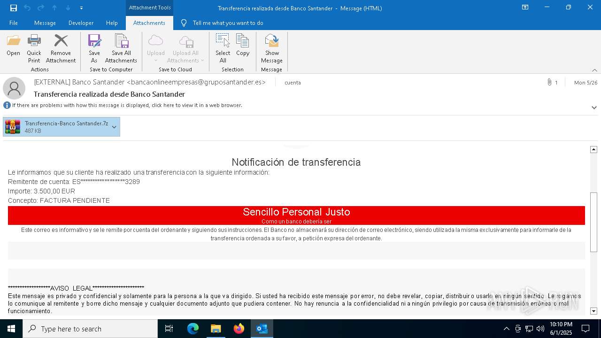Image resolution: width=601 pixels, height=338 pixels.
Task: Click the volume speaker icon in tray
Action: (540, 329)
